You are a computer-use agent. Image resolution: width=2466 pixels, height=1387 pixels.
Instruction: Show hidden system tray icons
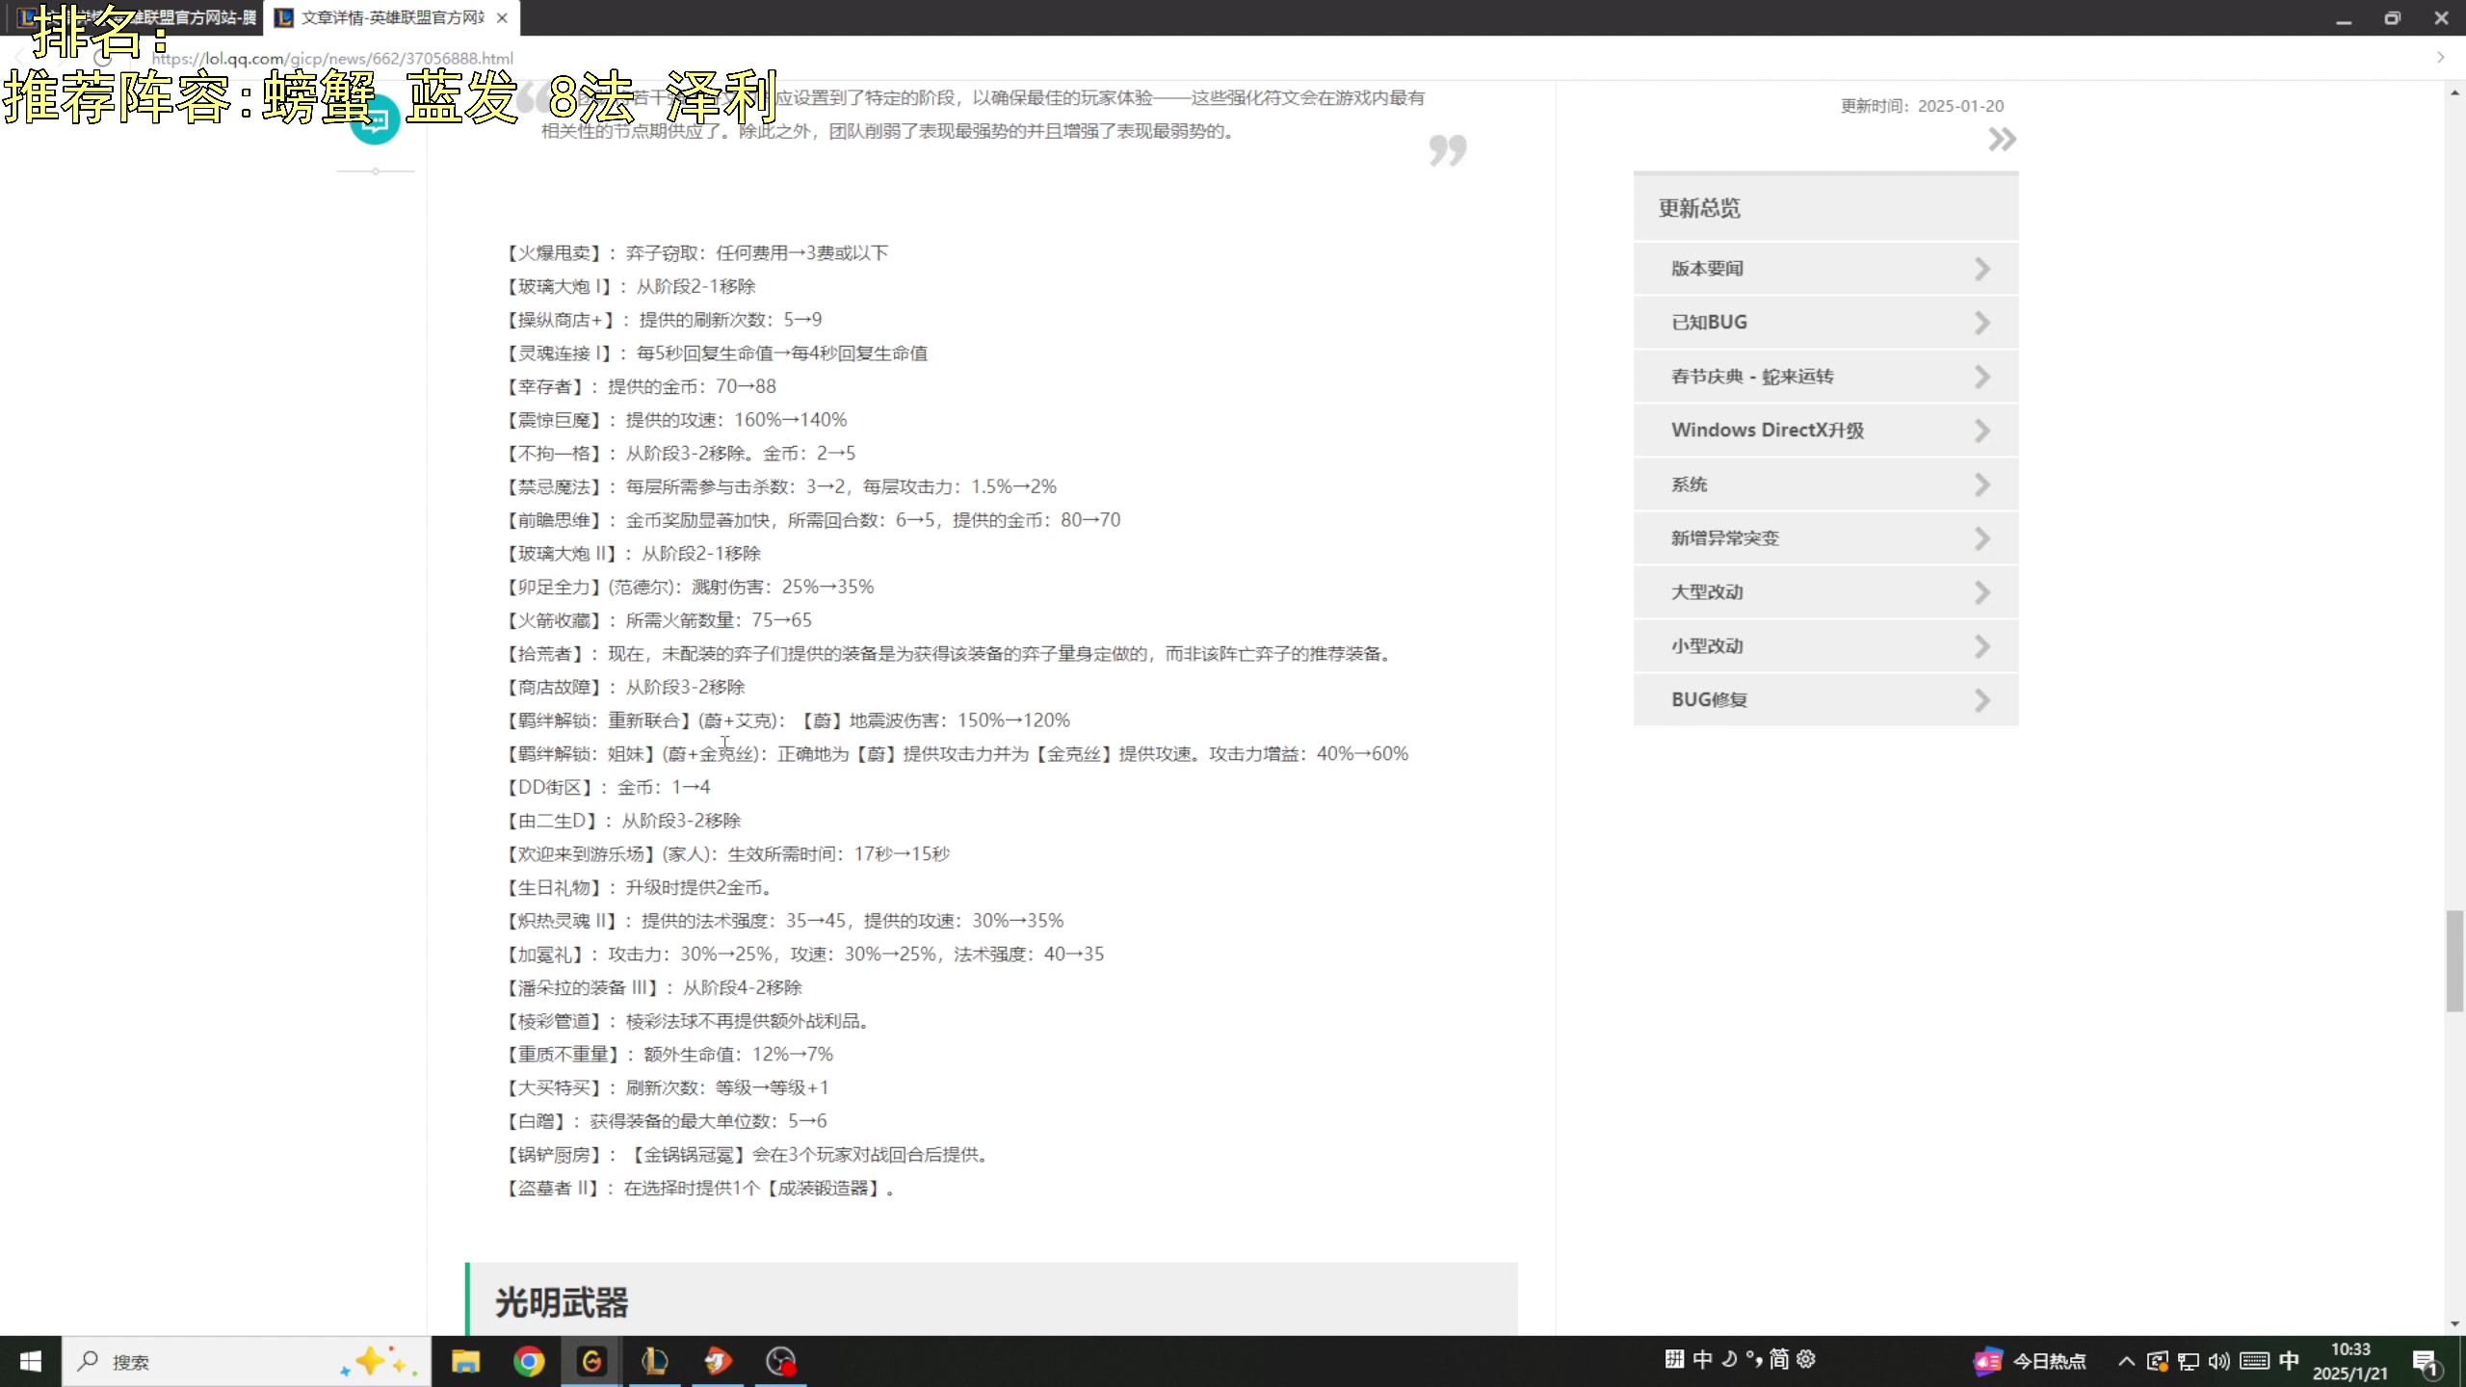click(2126, 1361)
